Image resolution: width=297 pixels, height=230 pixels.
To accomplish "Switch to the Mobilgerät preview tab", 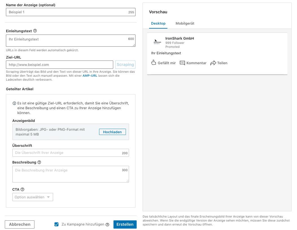I will 185,23.
